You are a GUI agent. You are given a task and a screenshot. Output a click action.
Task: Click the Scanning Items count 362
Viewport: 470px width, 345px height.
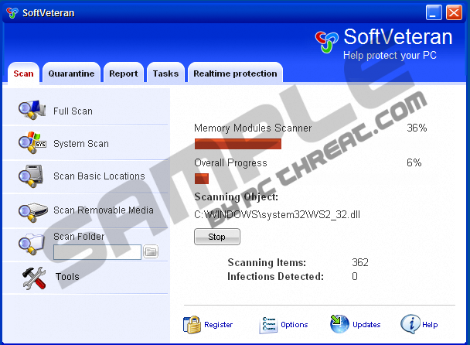(x=360, y=262)
